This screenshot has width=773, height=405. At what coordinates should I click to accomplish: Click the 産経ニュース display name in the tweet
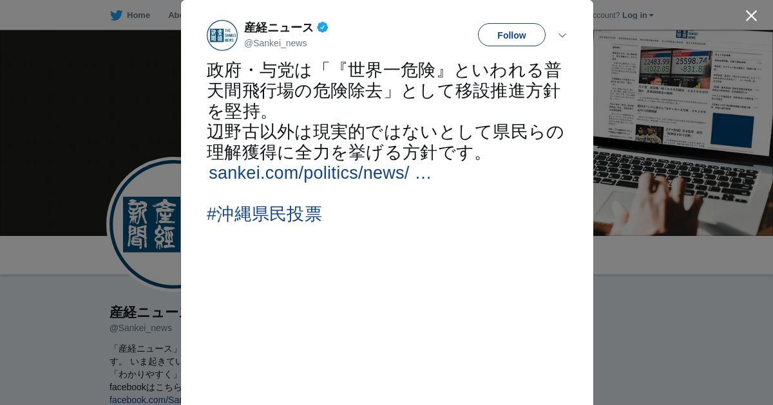point(278,28)
